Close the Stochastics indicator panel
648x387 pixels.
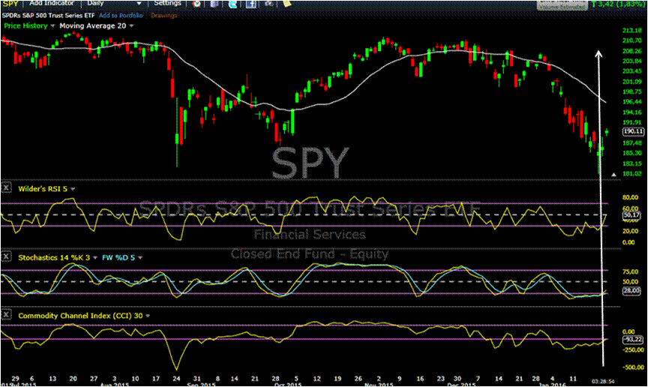pyautogui.click(x=6, y=256)
